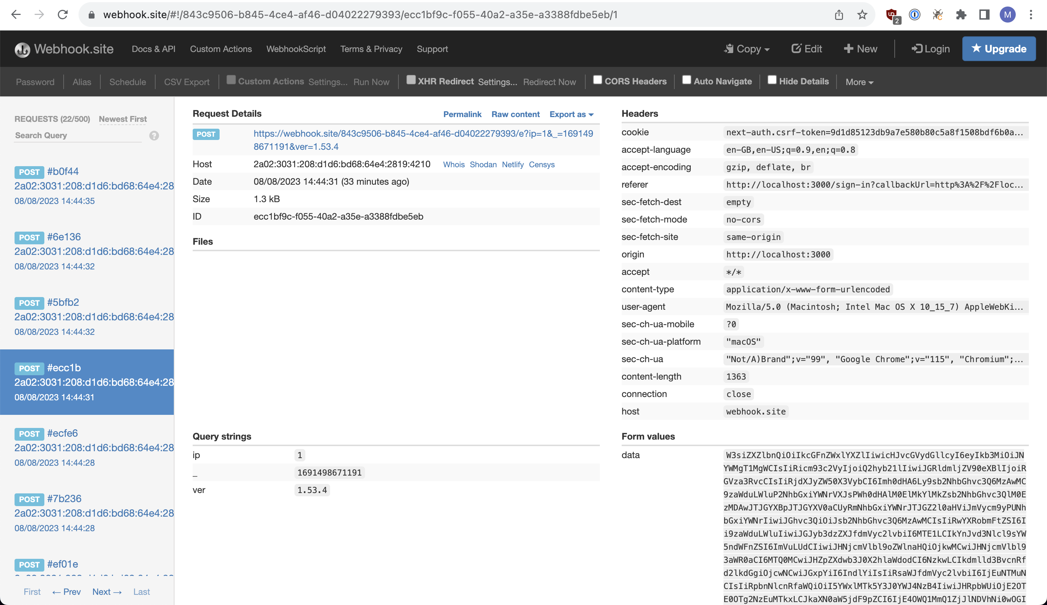
Task: Open Terms & Privacy
Action: coord(371,49)
